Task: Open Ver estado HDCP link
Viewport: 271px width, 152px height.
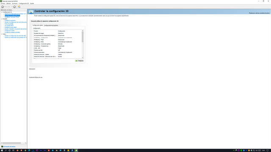Action: [9, 25]
